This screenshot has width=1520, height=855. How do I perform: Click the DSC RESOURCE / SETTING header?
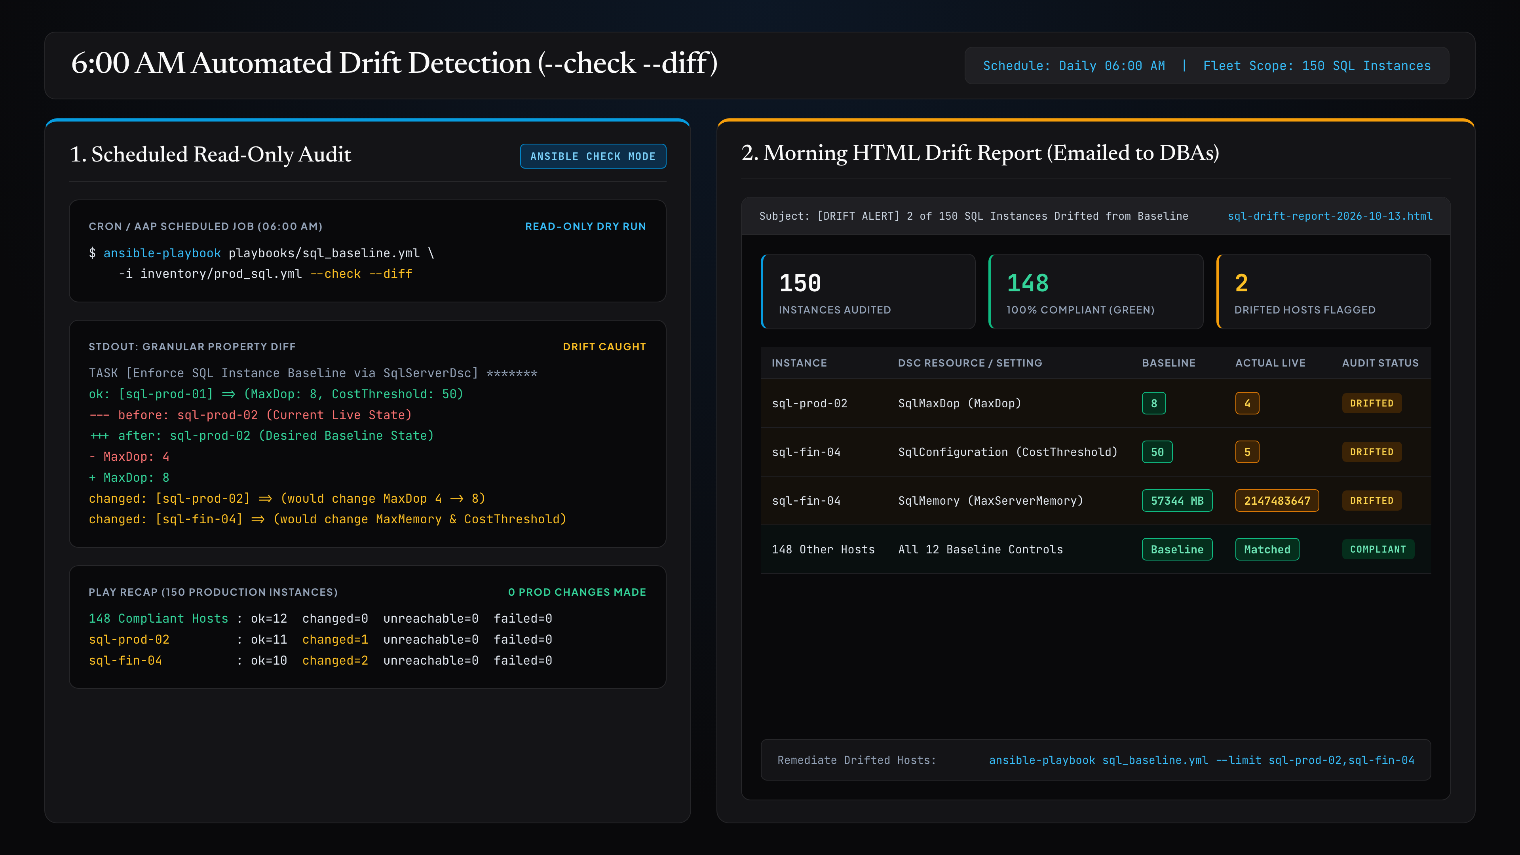click(x=970, y=363)
